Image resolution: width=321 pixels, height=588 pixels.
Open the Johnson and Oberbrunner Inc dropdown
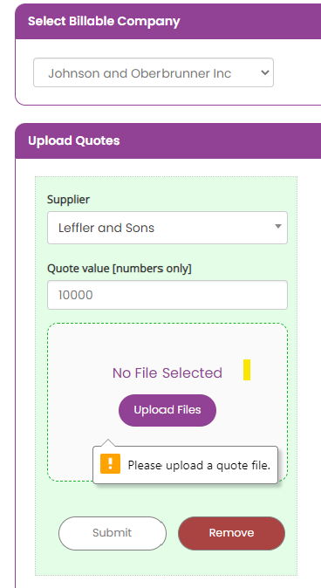point(154,72)
